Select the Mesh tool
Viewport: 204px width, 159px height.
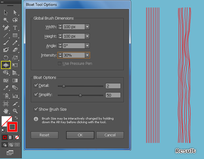pos(6,81)
